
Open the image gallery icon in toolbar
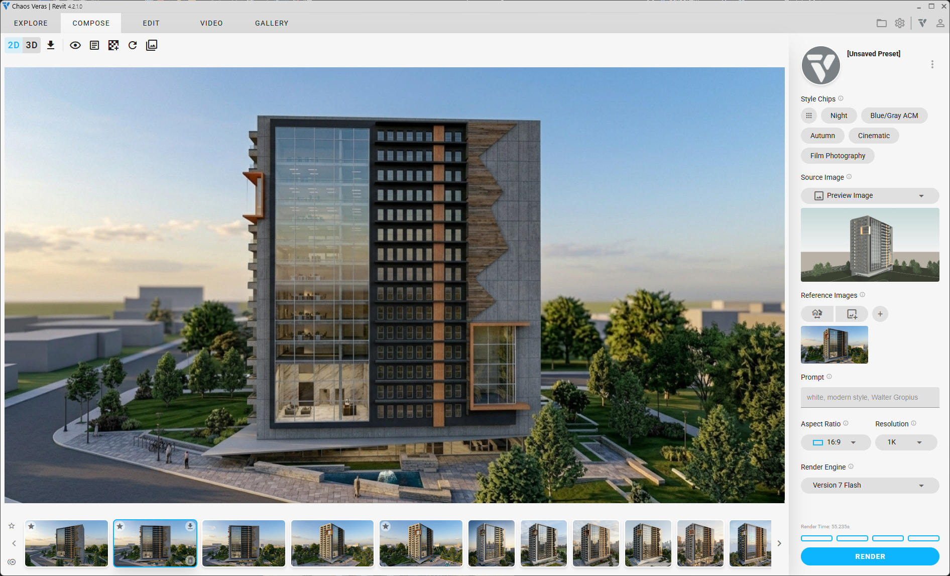click(x=152, y=45)
